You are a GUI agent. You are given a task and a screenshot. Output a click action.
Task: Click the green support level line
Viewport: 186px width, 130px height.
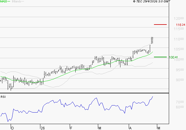(160, 57)
